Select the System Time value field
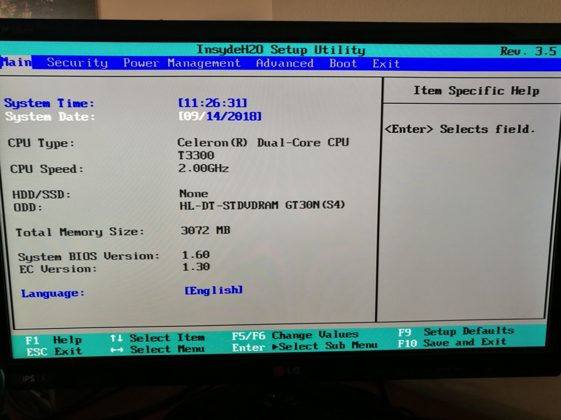Screen dimensions: 561x420 [213, 103]
